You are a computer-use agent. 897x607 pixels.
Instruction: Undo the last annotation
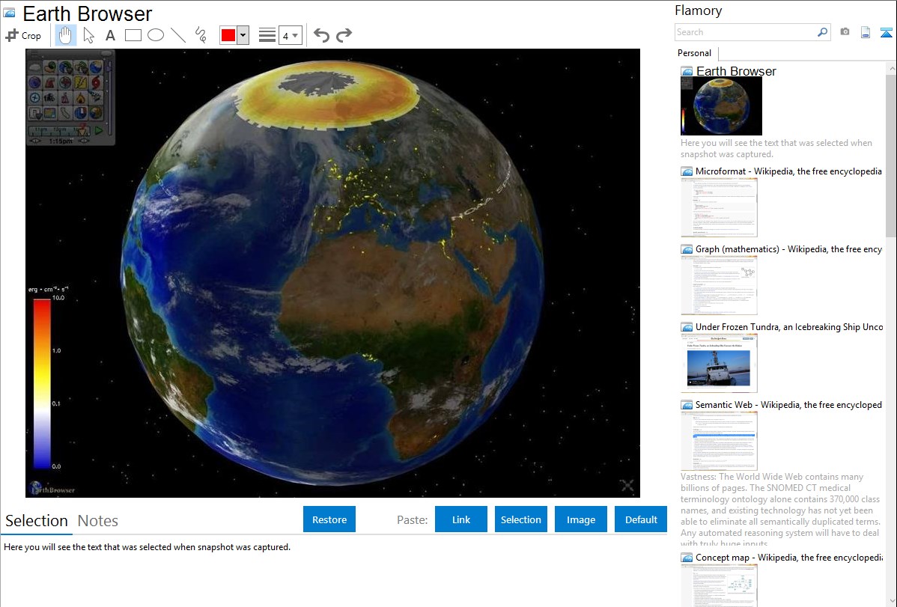pos(321,35)
